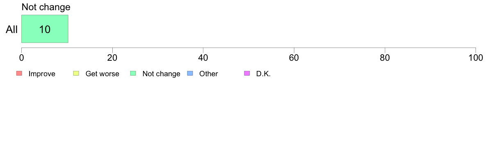The image size is (487, 150).
Task: Select the Improve legend label
Action: pos(42,74)
